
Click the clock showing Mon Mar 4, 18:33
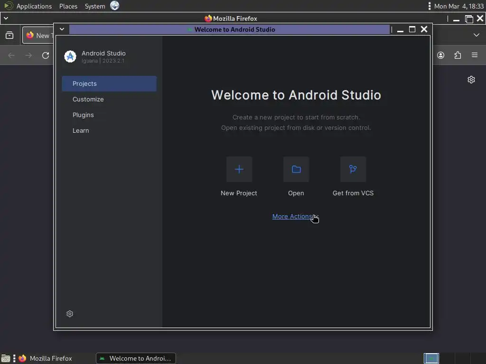pyautogui.click(x=459, y=6)
